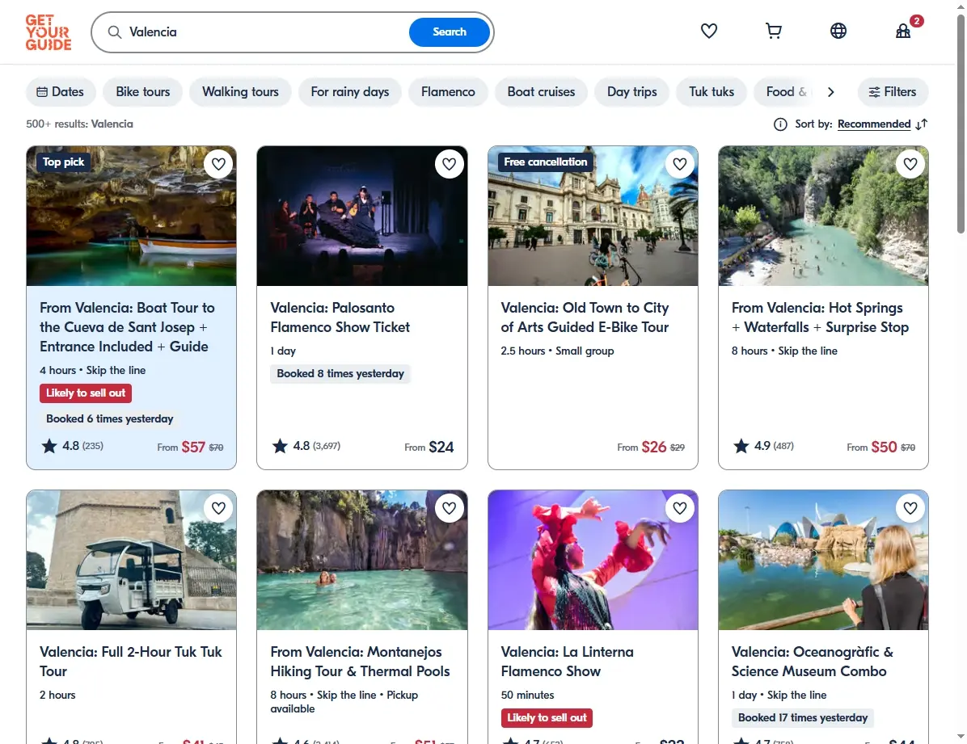
Task: Click the flamenco stage performance photo
Action: point(362,216)
